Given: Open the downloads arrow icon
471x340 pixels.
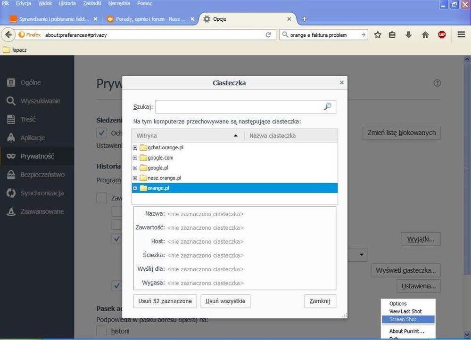Looking at the screenshot, I should point(409,35).
